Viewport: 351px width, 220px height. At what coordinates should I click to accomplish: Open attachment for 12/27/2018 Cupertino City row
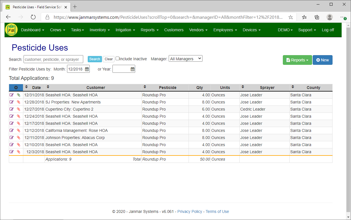click(18, 109)
